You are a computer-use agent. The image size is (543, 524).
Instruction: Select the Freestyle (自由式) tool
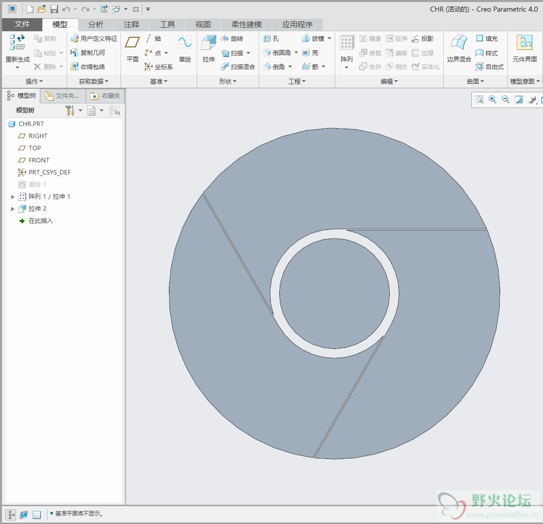tap(490, 67)
